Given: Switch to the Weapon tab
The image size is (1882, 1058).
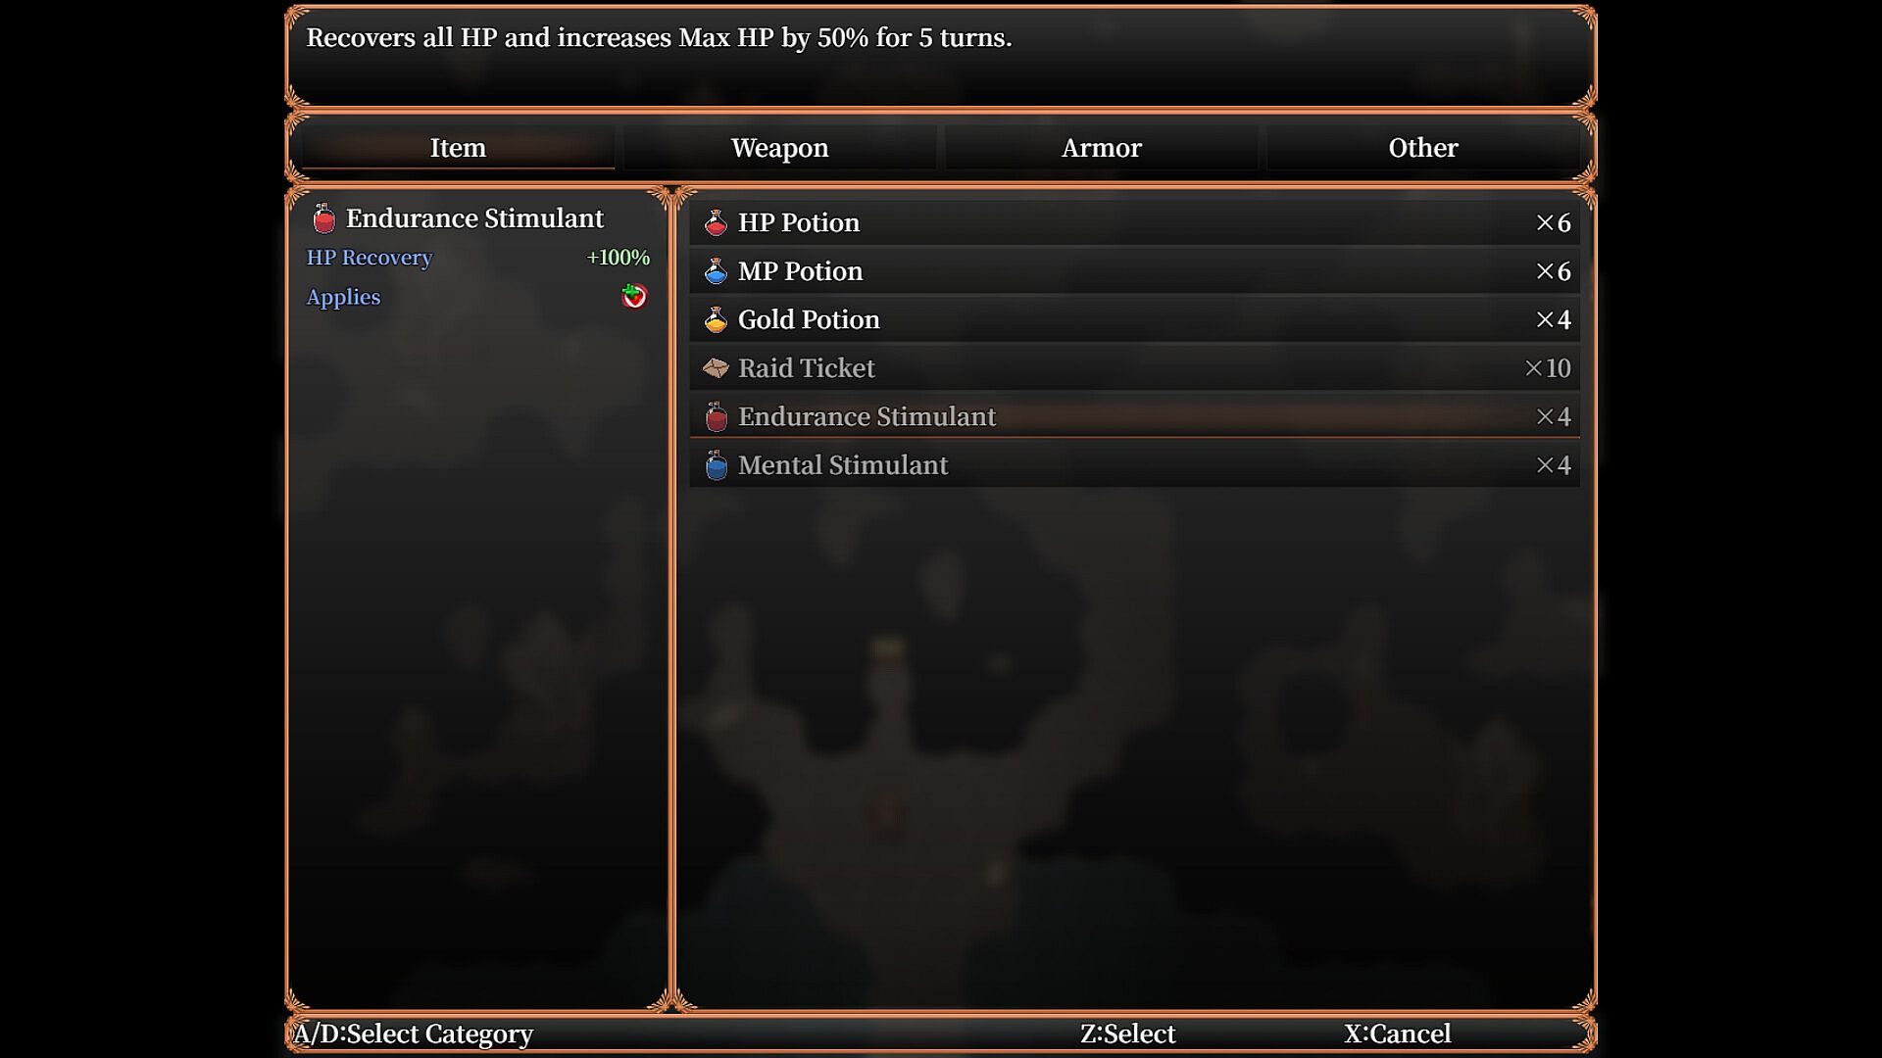Looking at the screenshot, I should click(x=779, y=148).
